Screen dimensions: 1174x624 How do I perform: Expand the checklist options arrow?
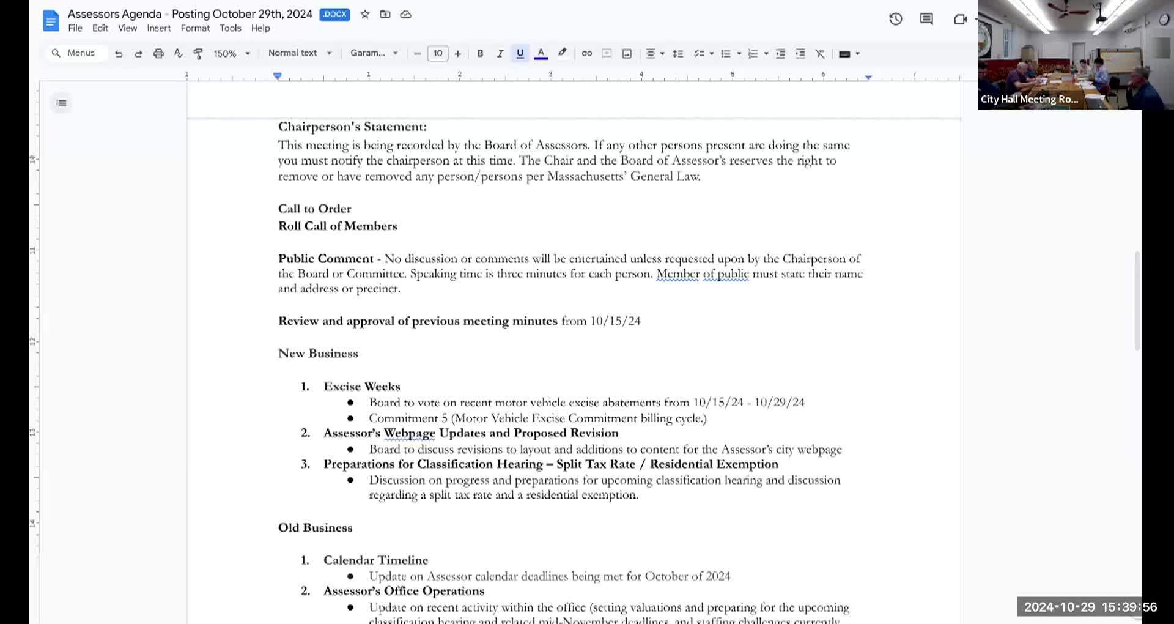(712, 54)
